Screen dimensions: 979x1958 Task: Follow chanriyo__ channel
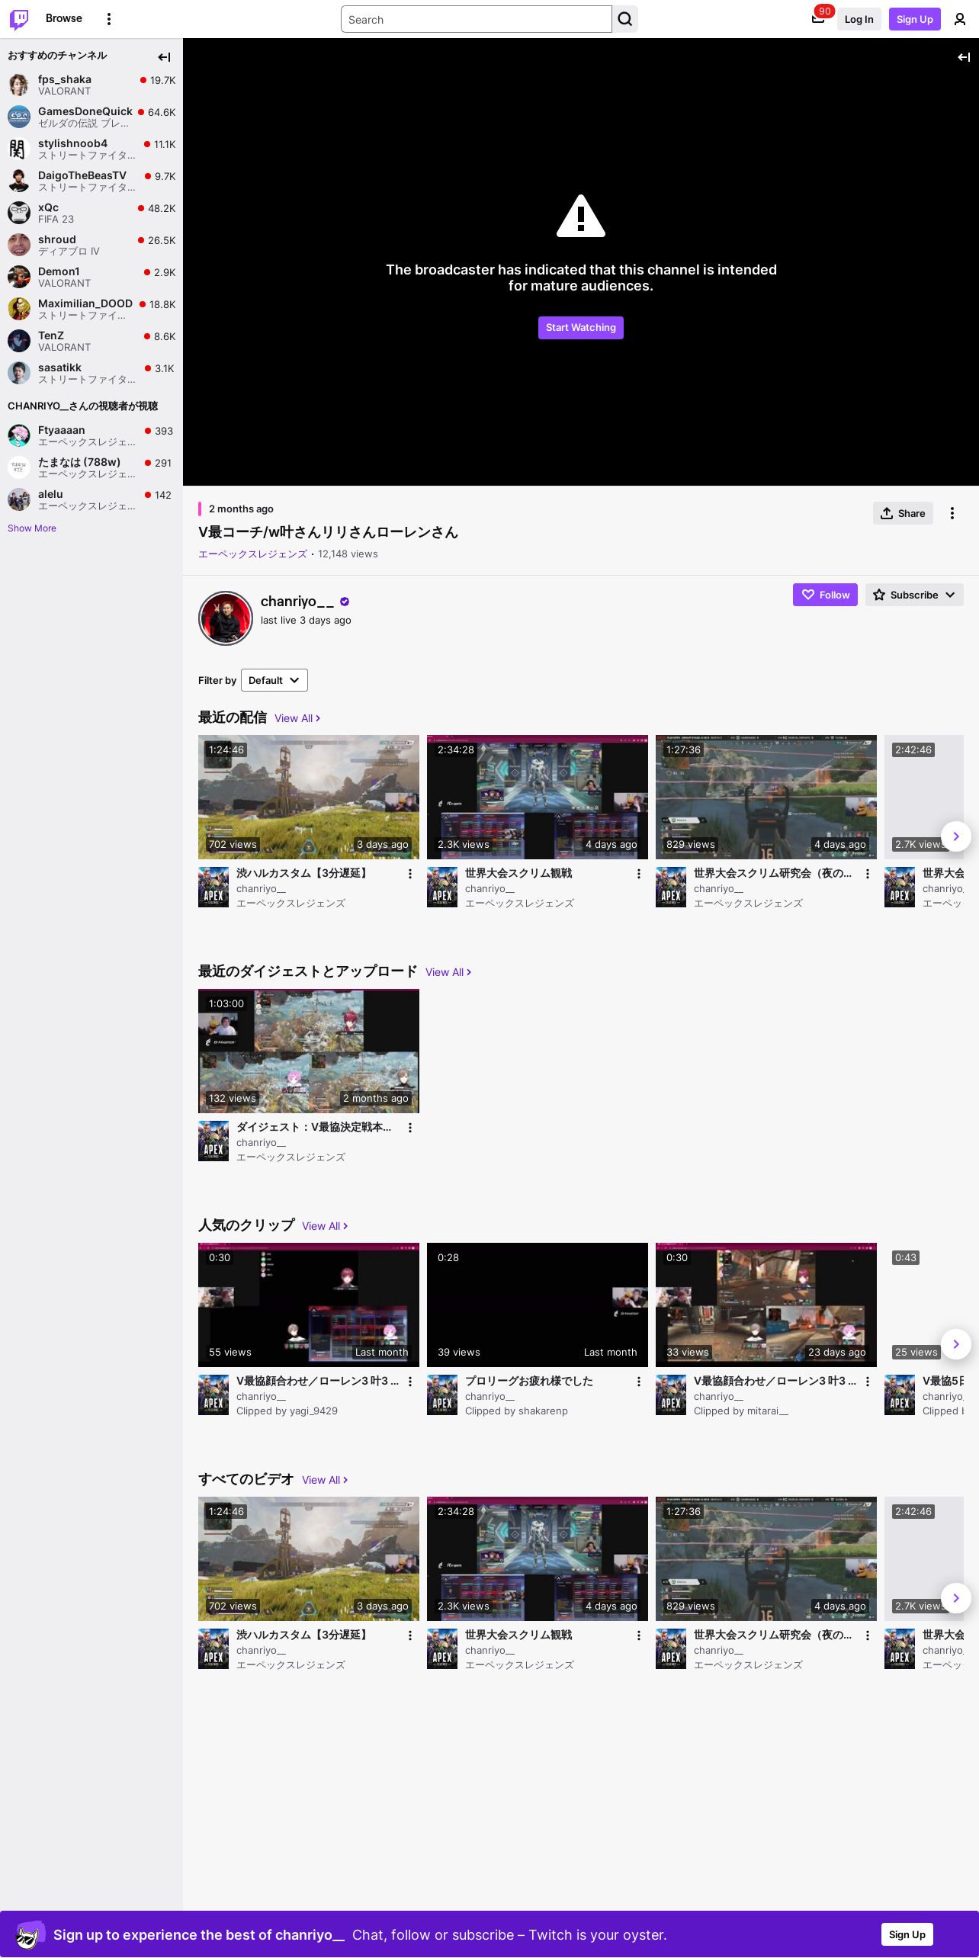click(x=825, y=595)
